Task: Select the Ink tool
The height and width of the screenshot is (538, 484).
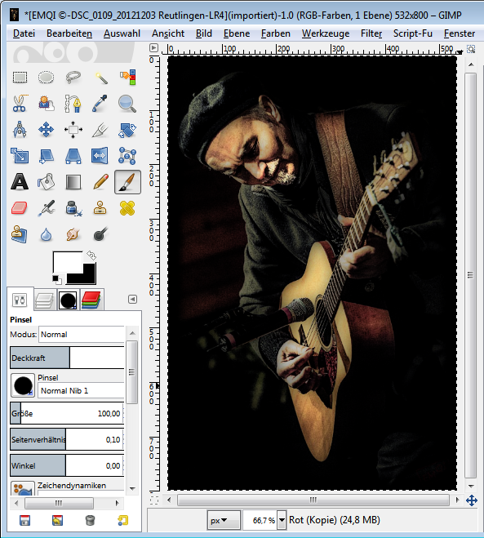Action: pos(73,208)
